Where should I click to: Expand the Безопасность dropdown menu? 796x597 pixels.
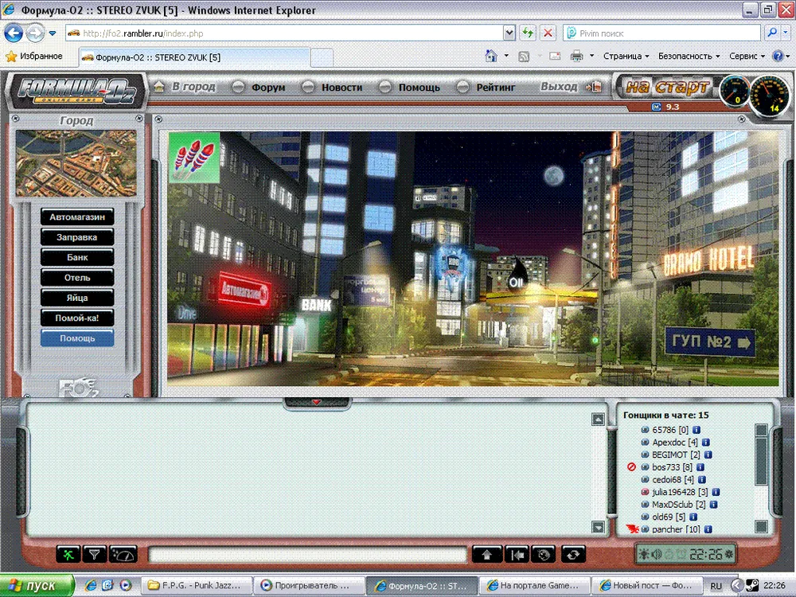click(689, 57)
